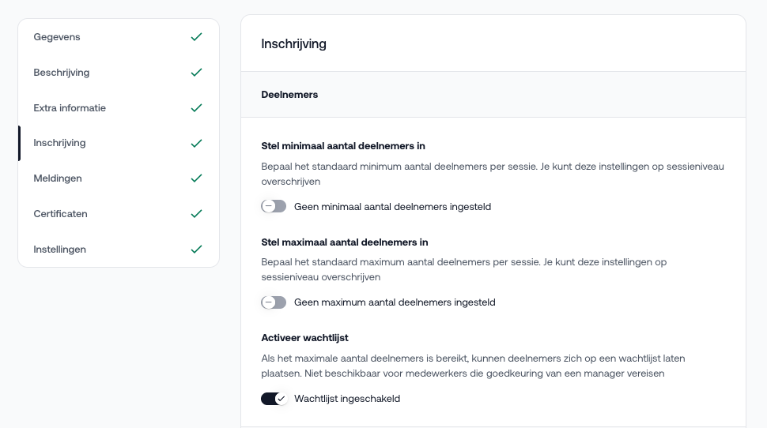The height and width of the screenshot is (428, 767).
Task: Turn on the maximum aantal deelnemers switch
Action: tap(274, 302)
